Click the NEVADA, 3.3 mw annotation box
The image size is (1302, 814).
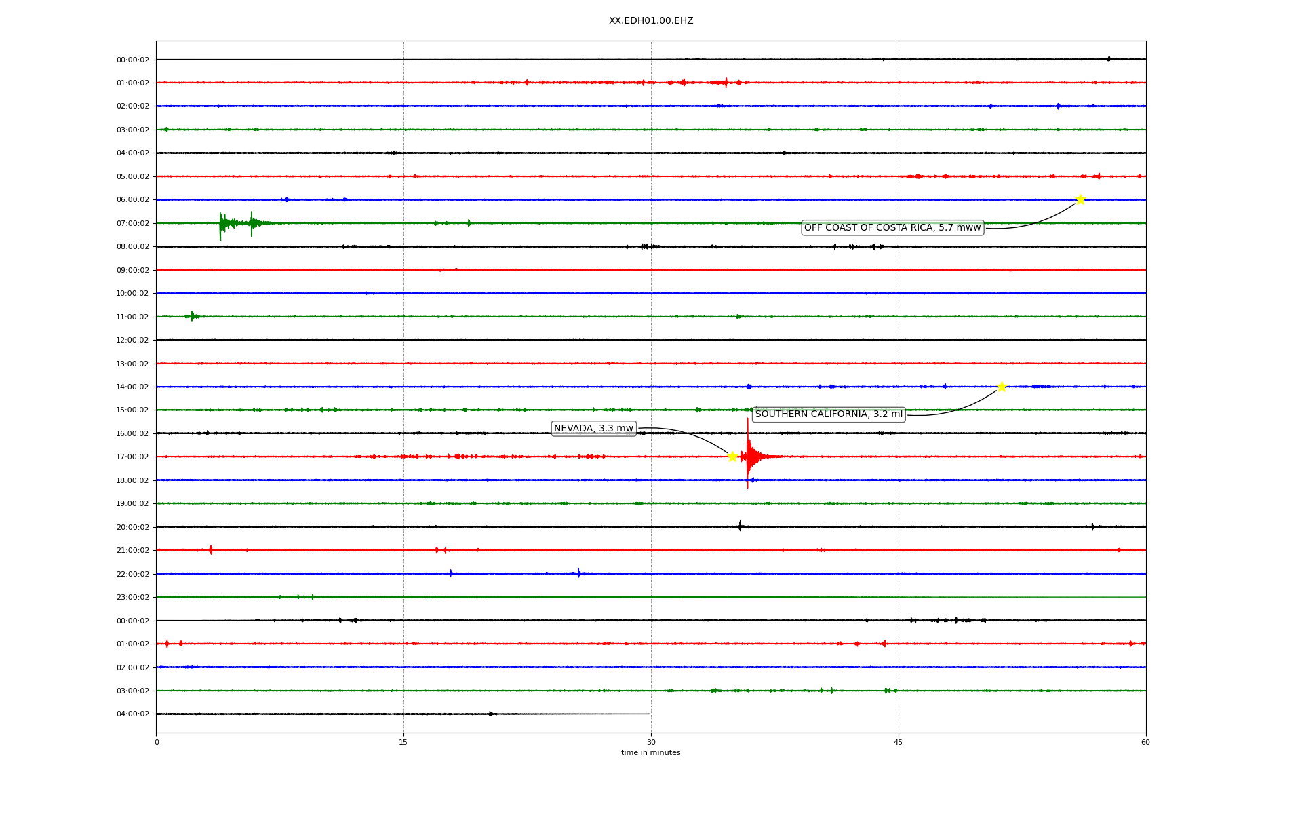[x=593, y=429]
